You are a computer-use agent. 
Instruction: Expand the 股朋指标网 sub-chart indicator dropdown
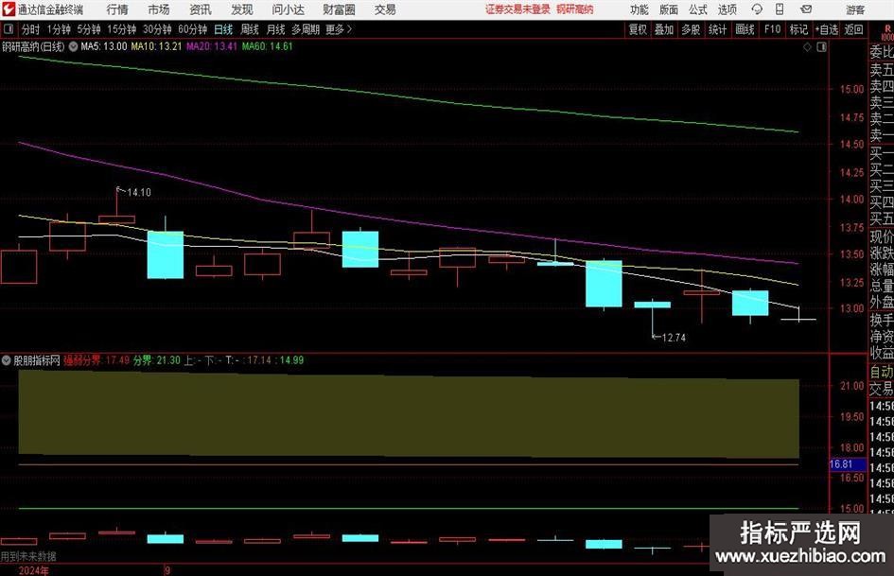tap(7, 360)
